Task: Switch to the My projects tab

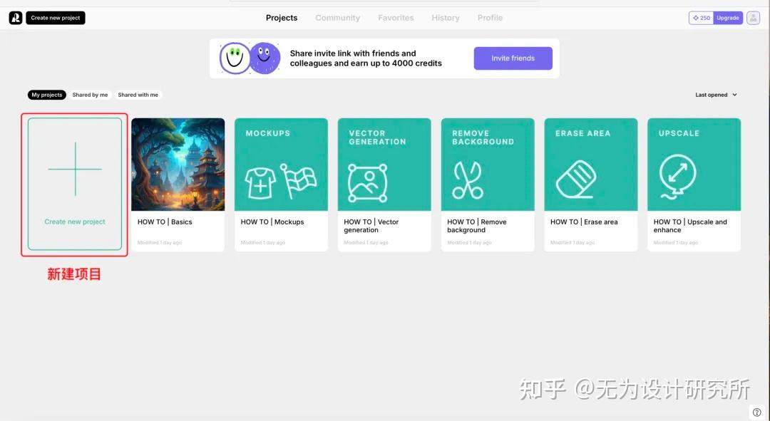Action: 46,94
